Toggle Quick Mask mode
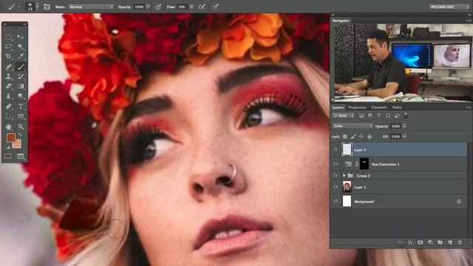Viewport: 473px width, 266px height. point(8,156)
